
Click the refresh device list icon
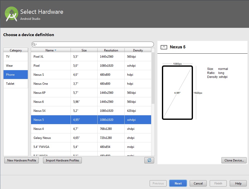tap(149, 160)
